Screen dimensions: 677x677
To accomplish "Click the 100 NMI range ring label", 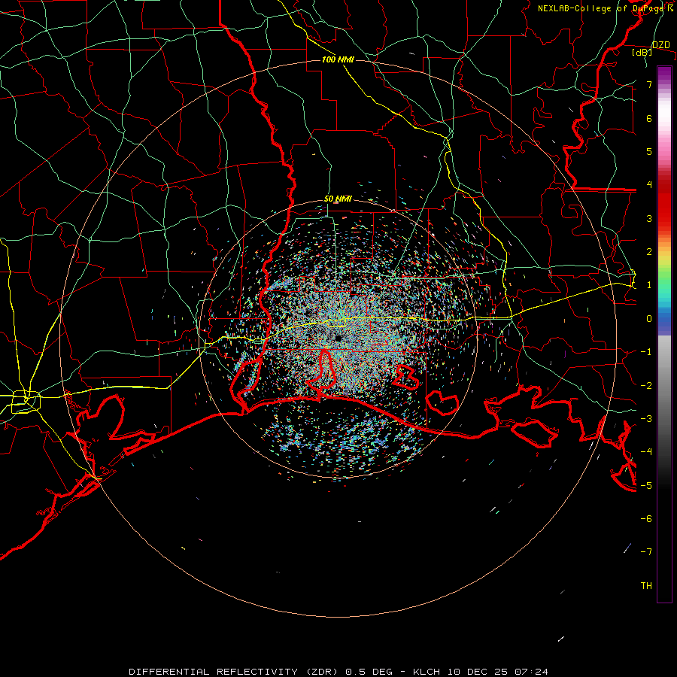I will [x=338, y=59].
